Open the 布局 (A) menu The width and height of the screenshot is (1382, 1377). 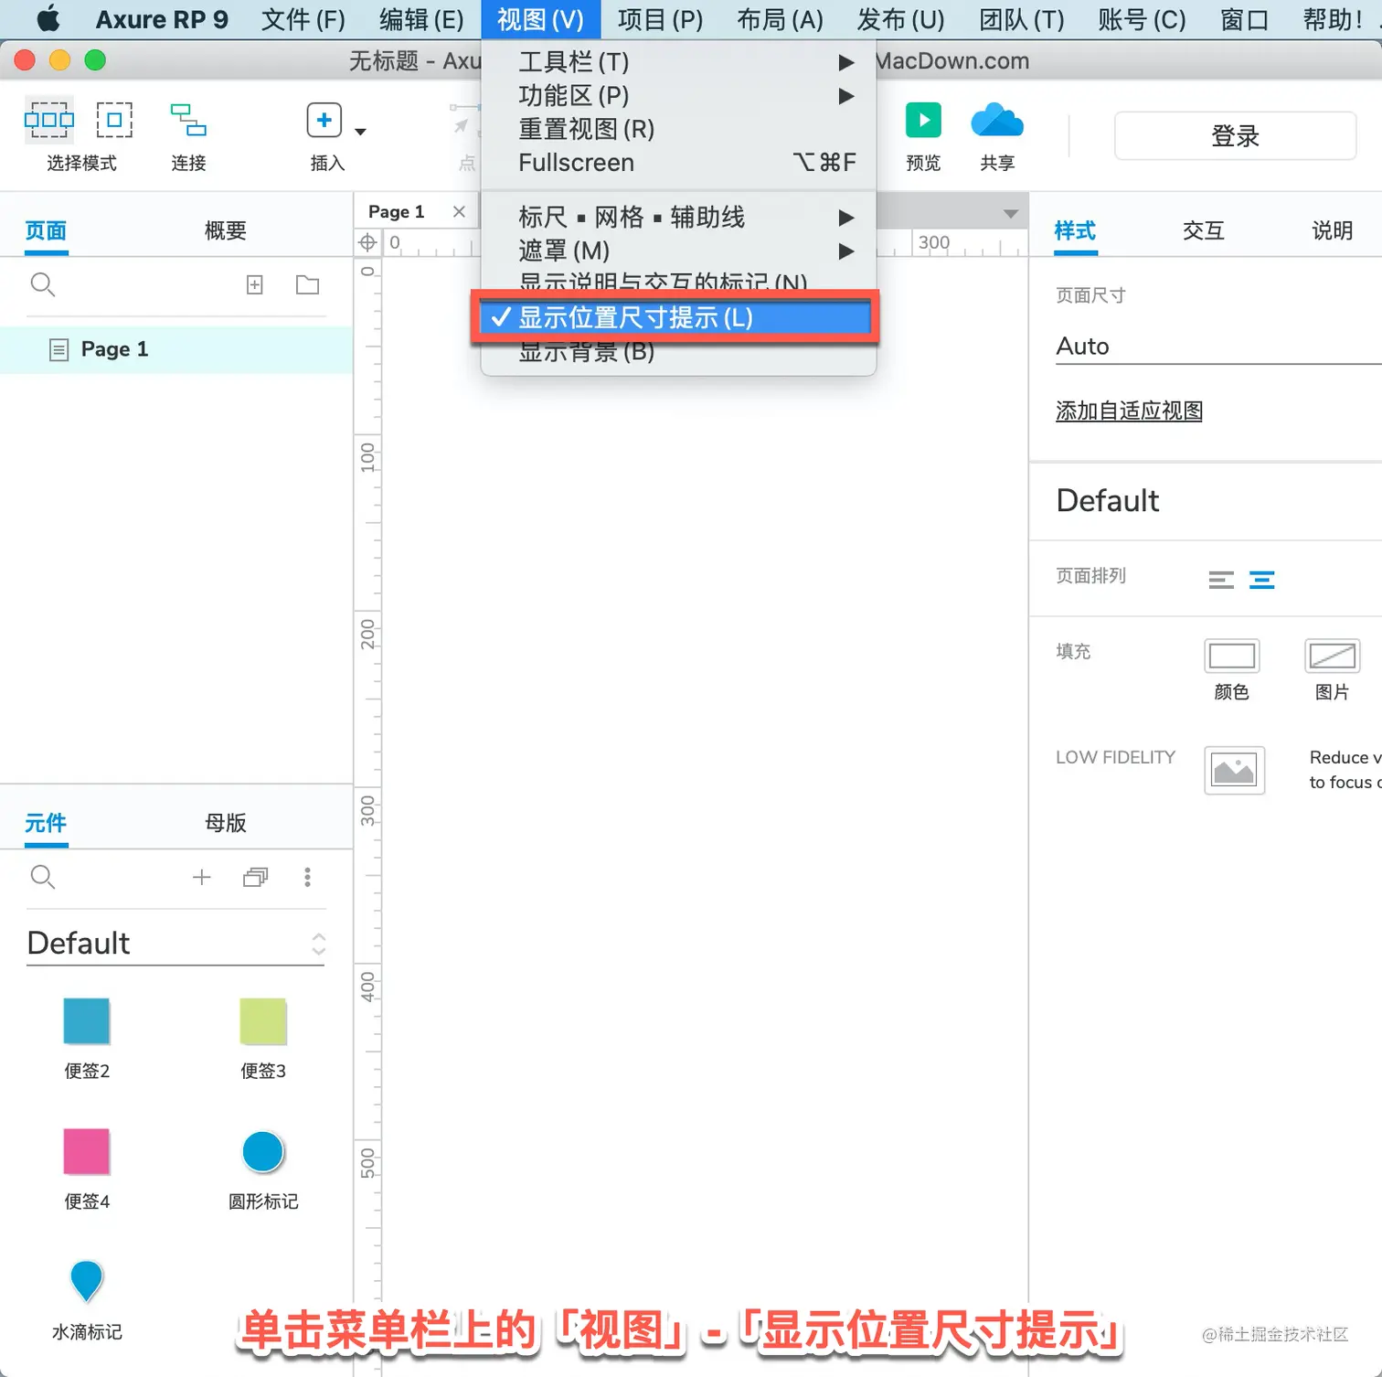[781, 19]
